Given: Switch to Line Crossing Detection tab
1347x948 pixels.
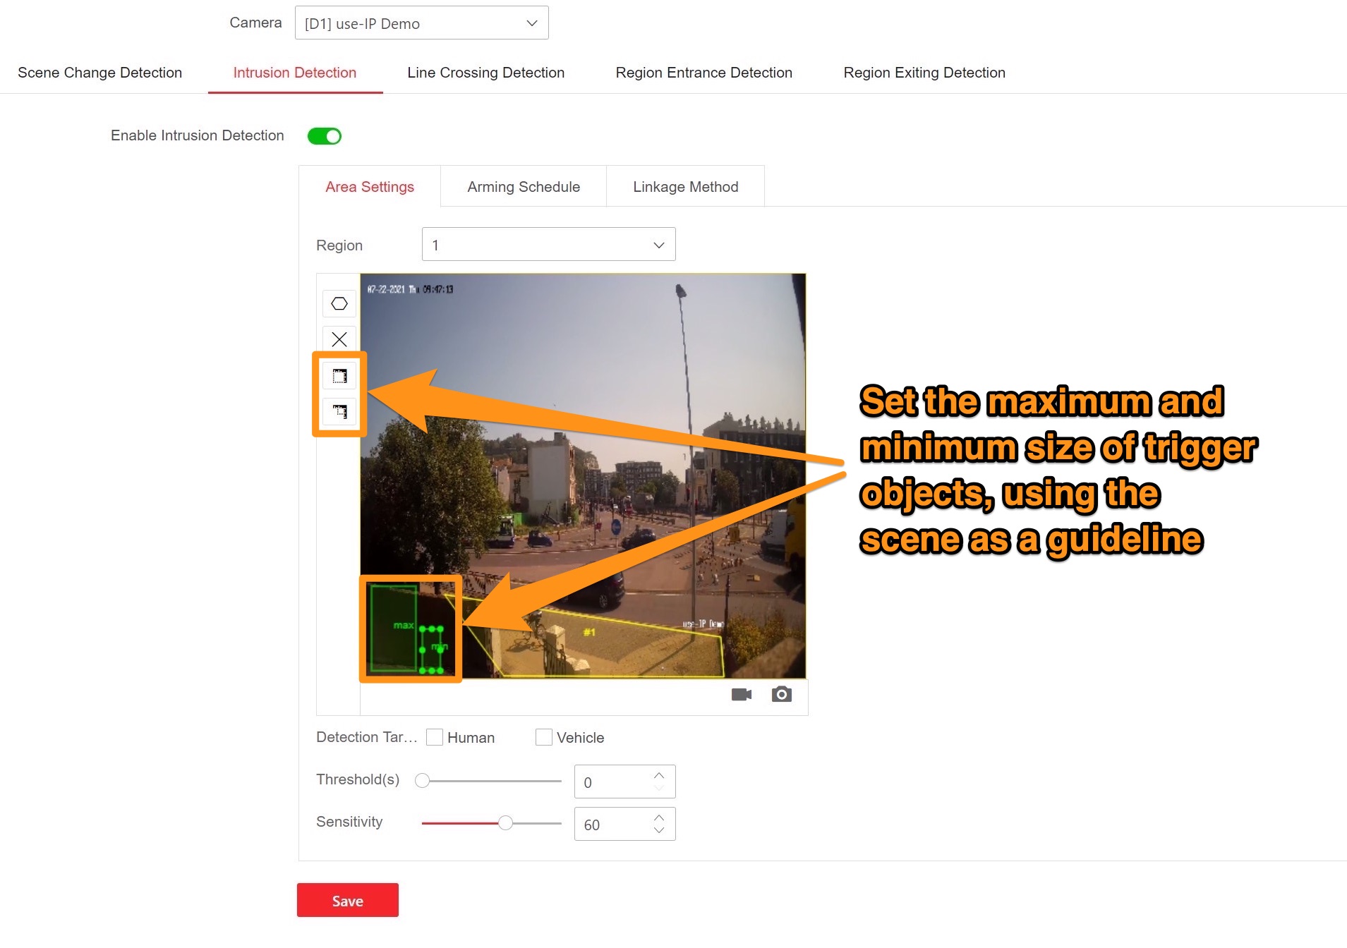Looking at the screenshot, I should tap(485, 73).
